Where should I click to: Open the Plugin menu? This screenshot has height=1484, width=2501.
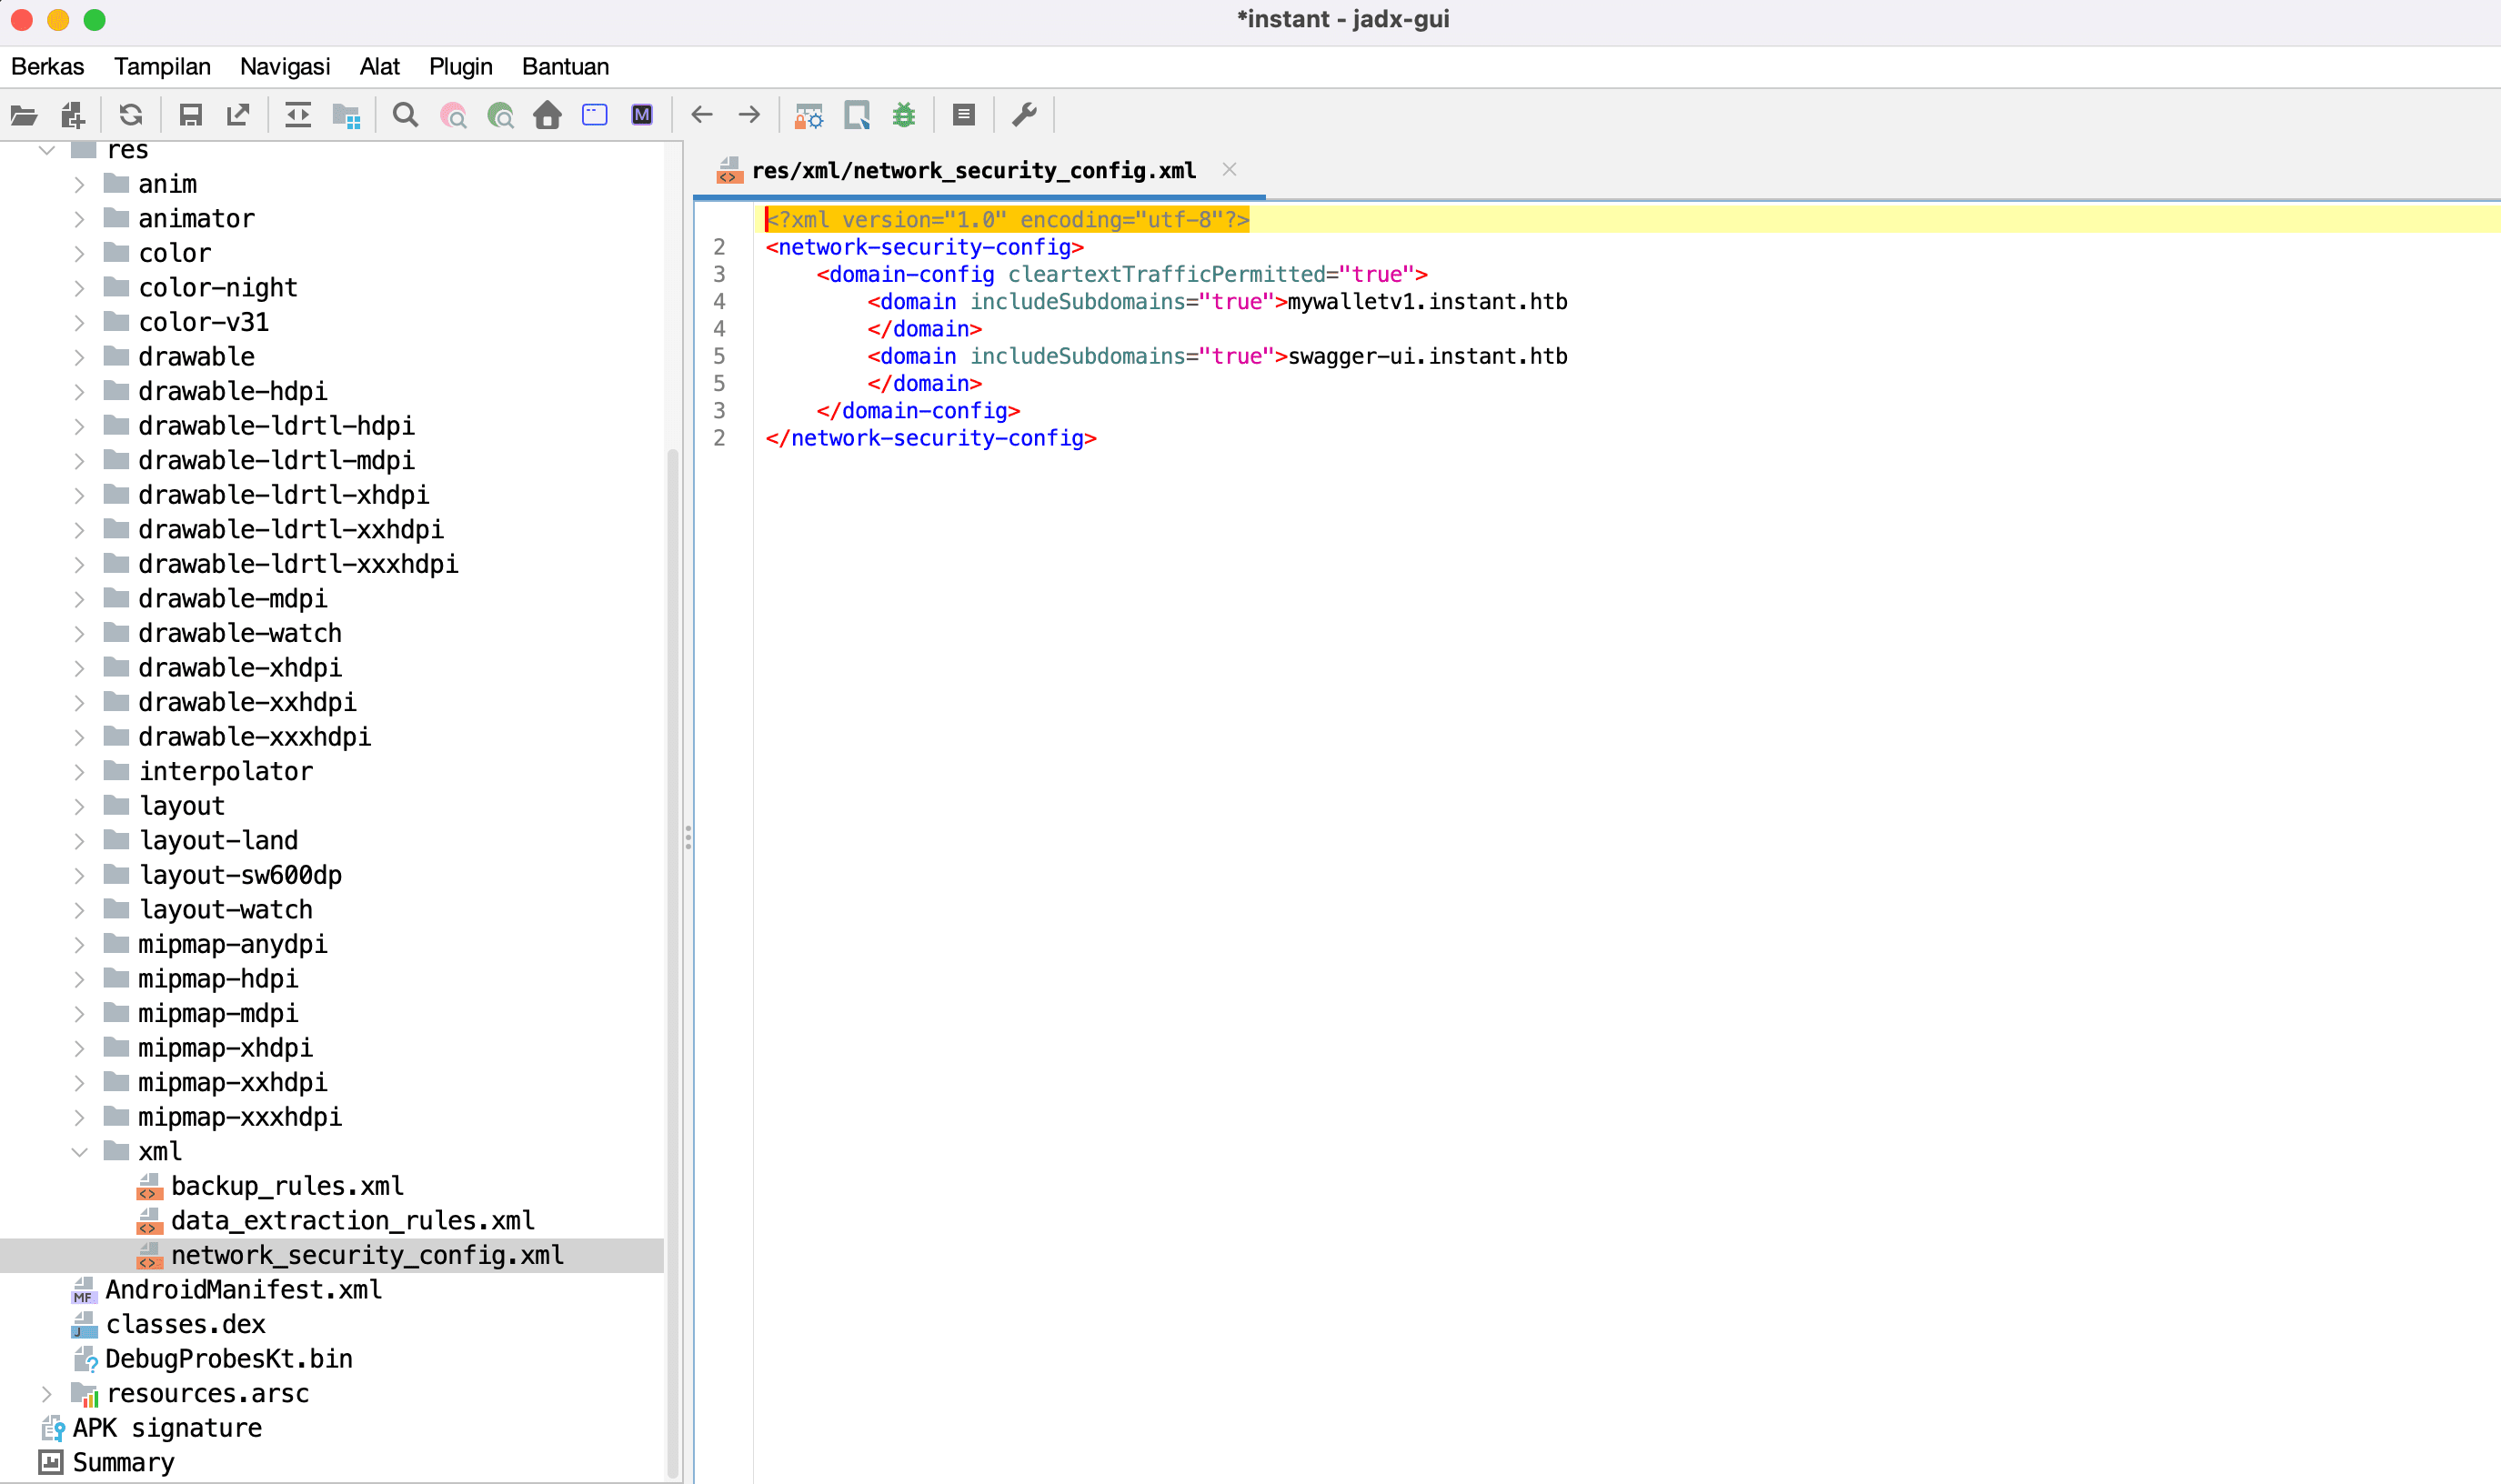coord(460,67)
